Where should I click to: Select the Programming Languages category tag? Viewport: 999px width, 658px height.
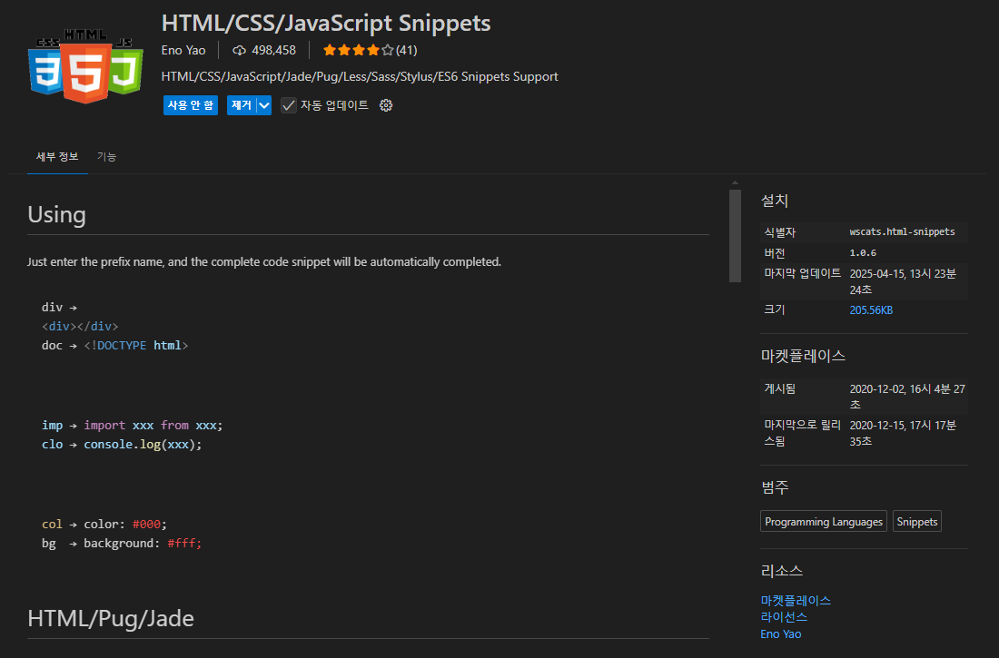coord(823,522)
